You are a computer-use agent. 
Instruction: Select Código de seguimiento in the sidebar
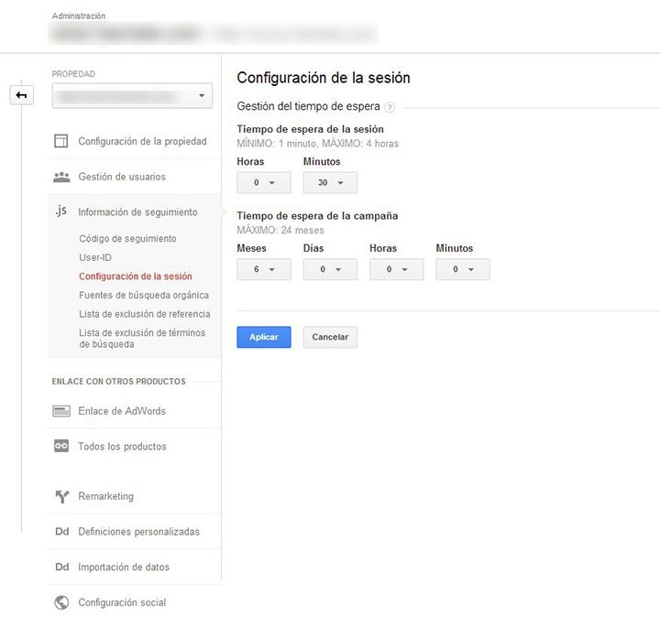(127, 239)
